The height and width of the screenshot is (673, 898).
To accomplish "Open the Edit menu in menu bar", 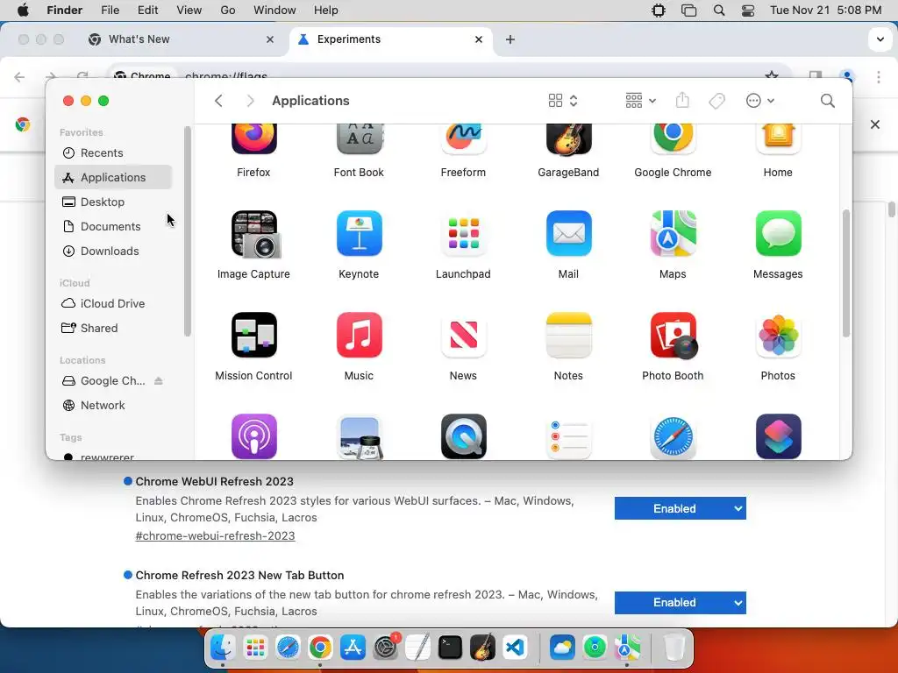I will coord(147,11).
